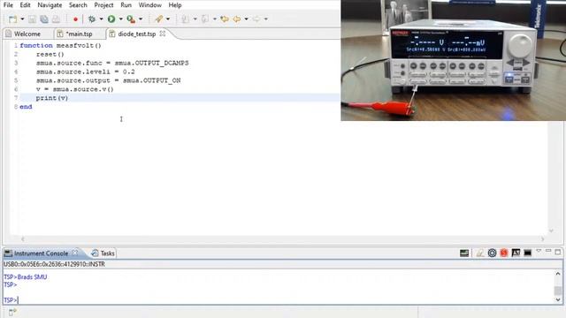The height and width of the screenshot is (318, 566).
Task: Select the diode_test.tsp editor tab
Action: click(137, 34)
